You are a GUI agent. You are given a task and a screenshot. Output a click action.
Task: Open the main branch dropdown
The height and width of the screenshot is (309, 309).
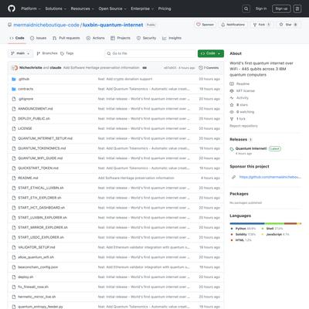[x=20, y=53]
